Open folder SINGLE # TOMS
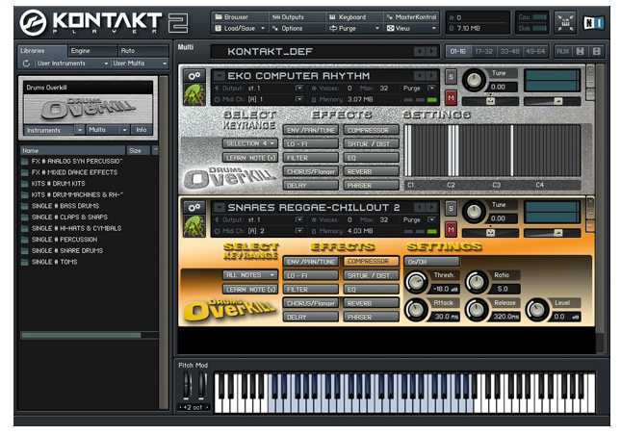The width and height of the screenshot is (621, 435). click(49, 262)
